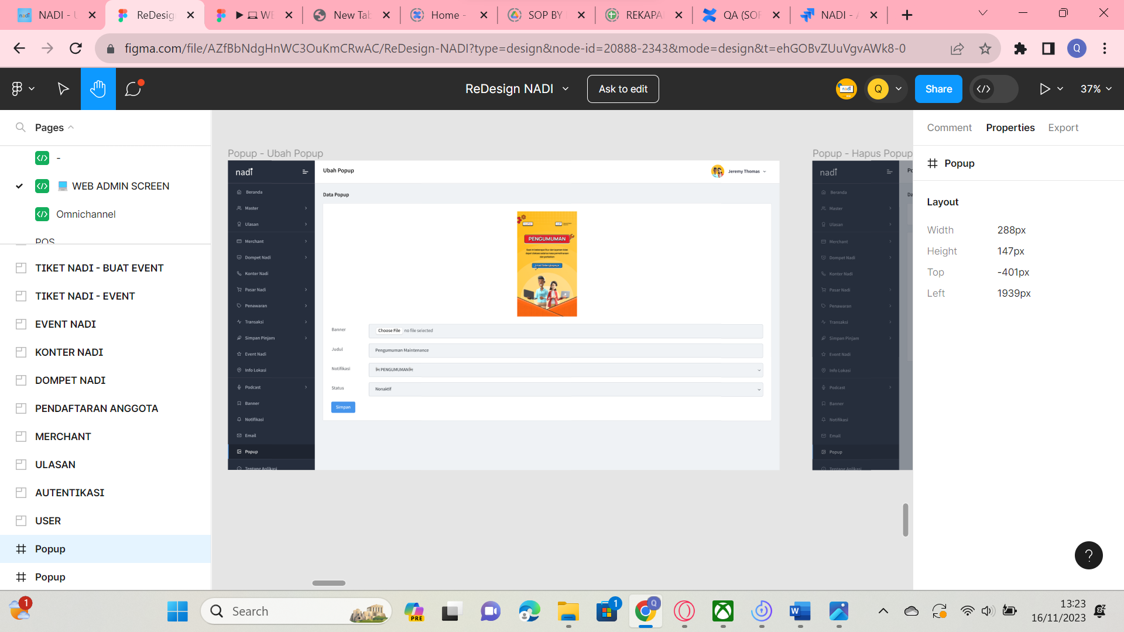The image size is (1124, 632).
Task: Switch to the Comment tab
Action: 949,128
